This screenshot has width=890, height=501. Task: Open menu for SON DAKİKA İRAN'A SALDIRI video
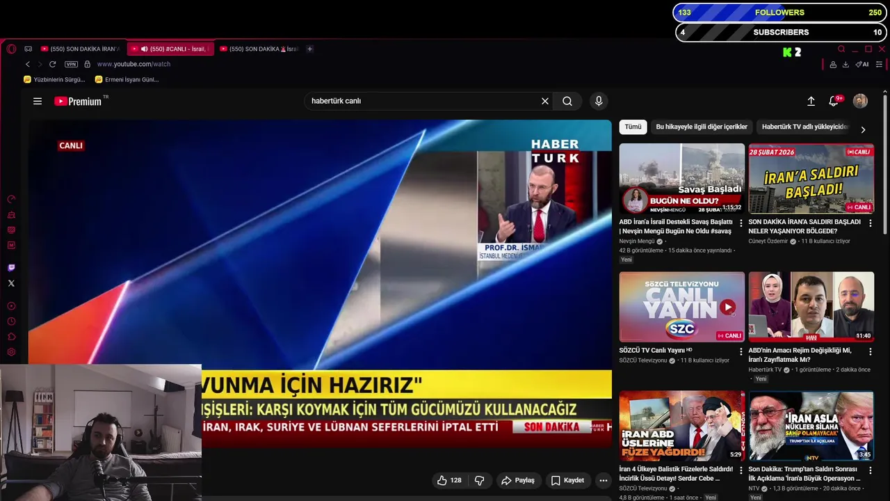point(871,223)
